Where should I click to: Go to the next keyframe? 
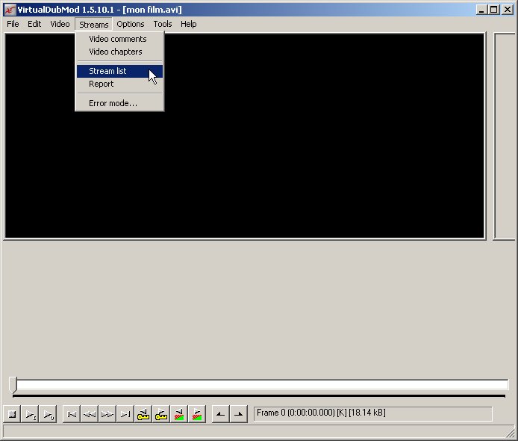point(161,414)
